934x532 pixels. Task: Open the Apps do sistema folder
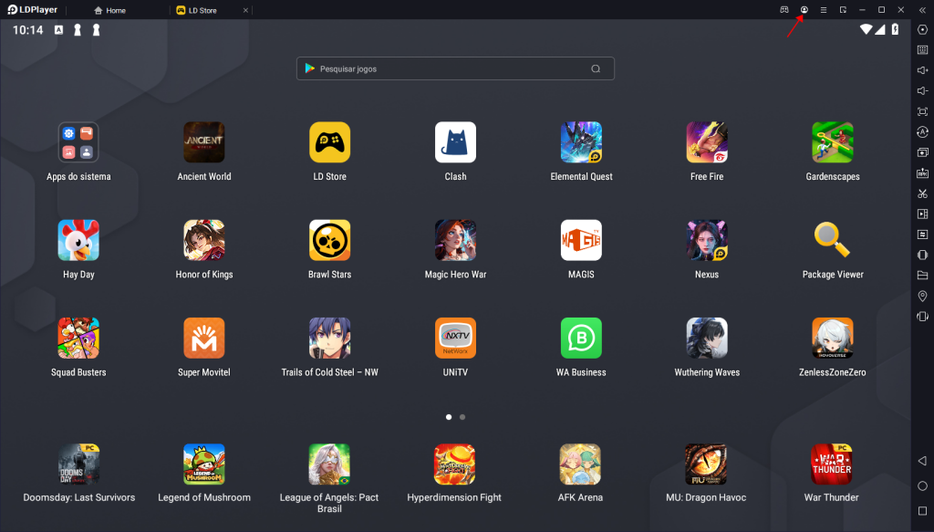pos(78,142)
